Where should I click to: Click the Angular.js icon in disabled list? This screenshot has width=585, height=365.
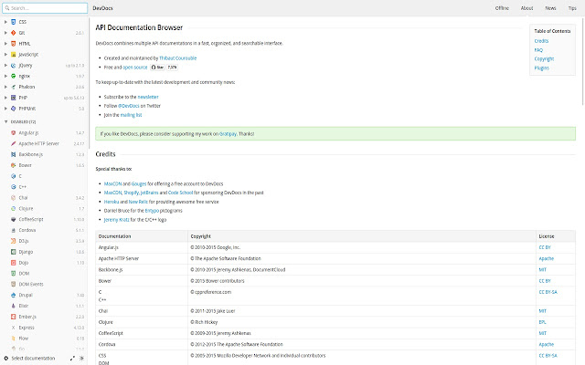click(x=14, y=132)
